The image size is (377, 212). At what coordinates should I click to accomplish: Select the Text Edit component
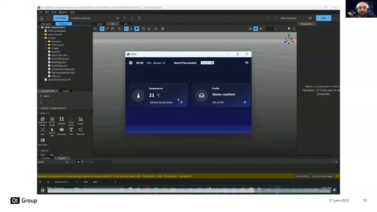[80, 131]
